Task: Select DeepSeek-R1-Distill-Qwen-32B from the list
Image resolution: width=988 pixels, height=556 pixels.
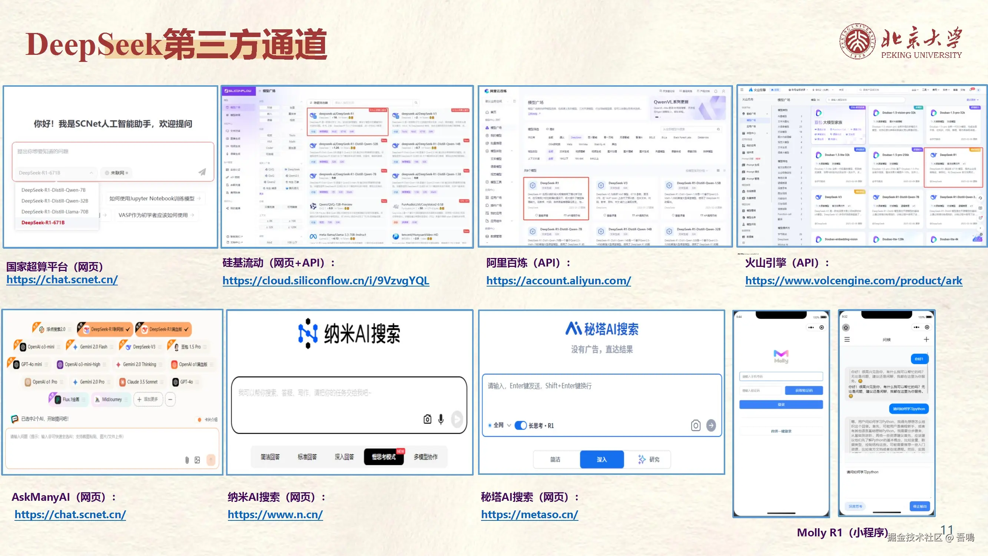Action: tap(55, 201)
